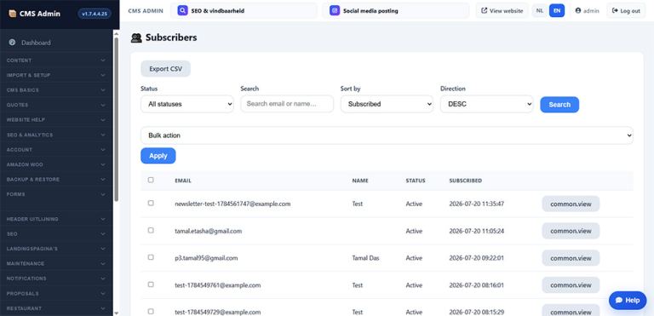This screenshot has width=654, height=316.
Task: Expand the FORMS sidebar section
Action: (56, 194)
